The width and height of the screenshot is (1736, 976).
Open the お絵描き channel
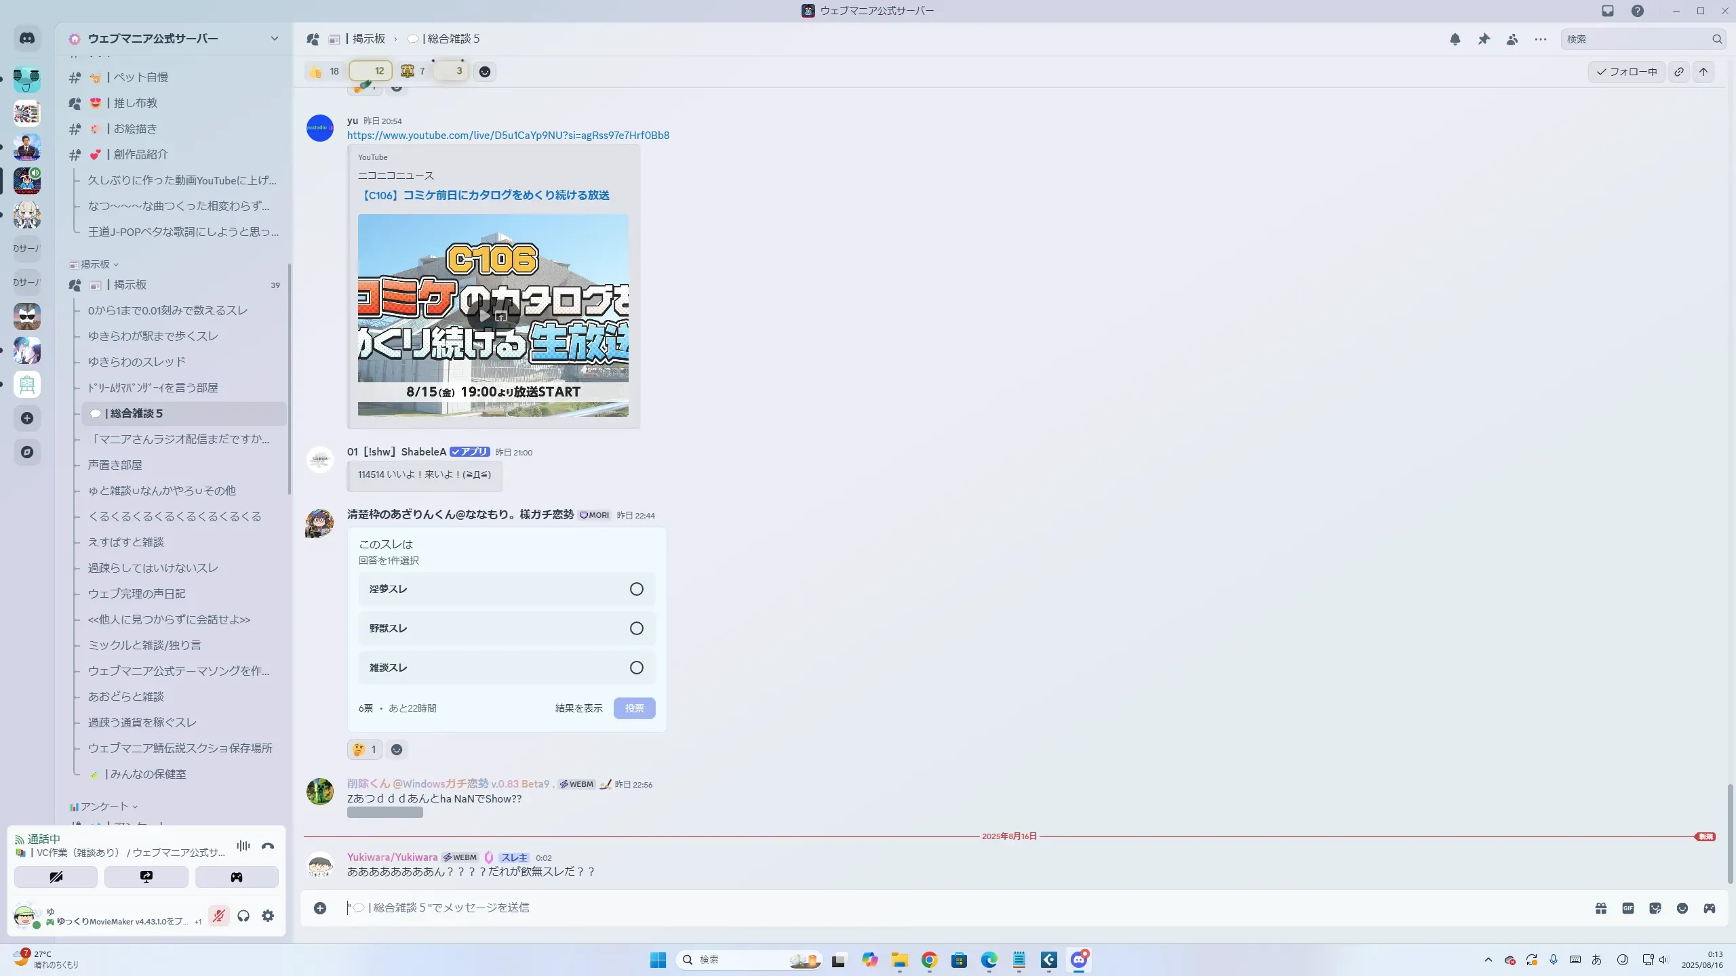135,129
